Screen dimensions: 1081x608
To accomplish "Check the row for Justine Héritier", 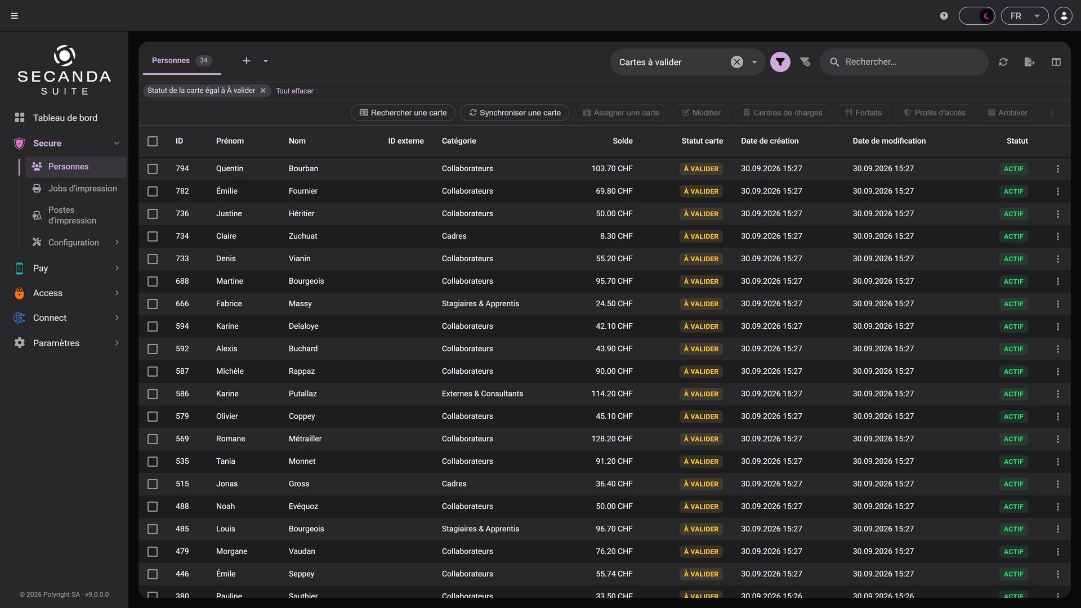I will tap(153, 214).
